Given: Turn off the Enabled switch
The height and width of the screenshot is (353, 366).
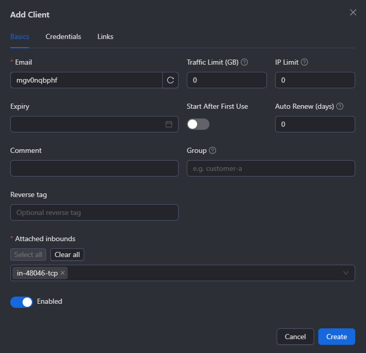Looking at the screenshot, I should click(x=22, y=302).
